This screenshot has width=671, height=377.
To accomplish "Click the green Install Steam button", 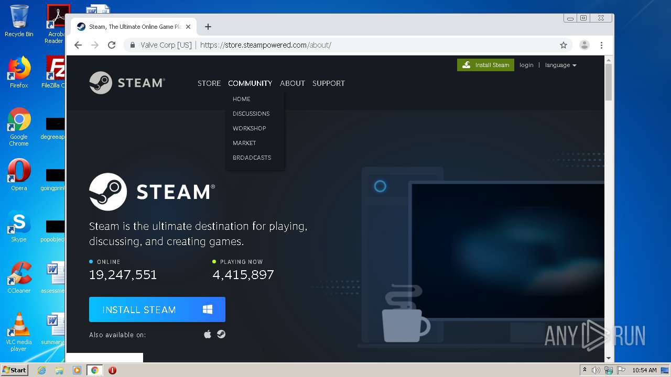I will tap(485, 65).
